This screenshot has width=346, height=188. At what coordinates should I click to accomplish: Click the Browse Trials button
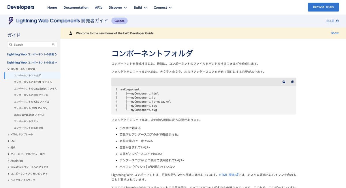click(323, 7)
